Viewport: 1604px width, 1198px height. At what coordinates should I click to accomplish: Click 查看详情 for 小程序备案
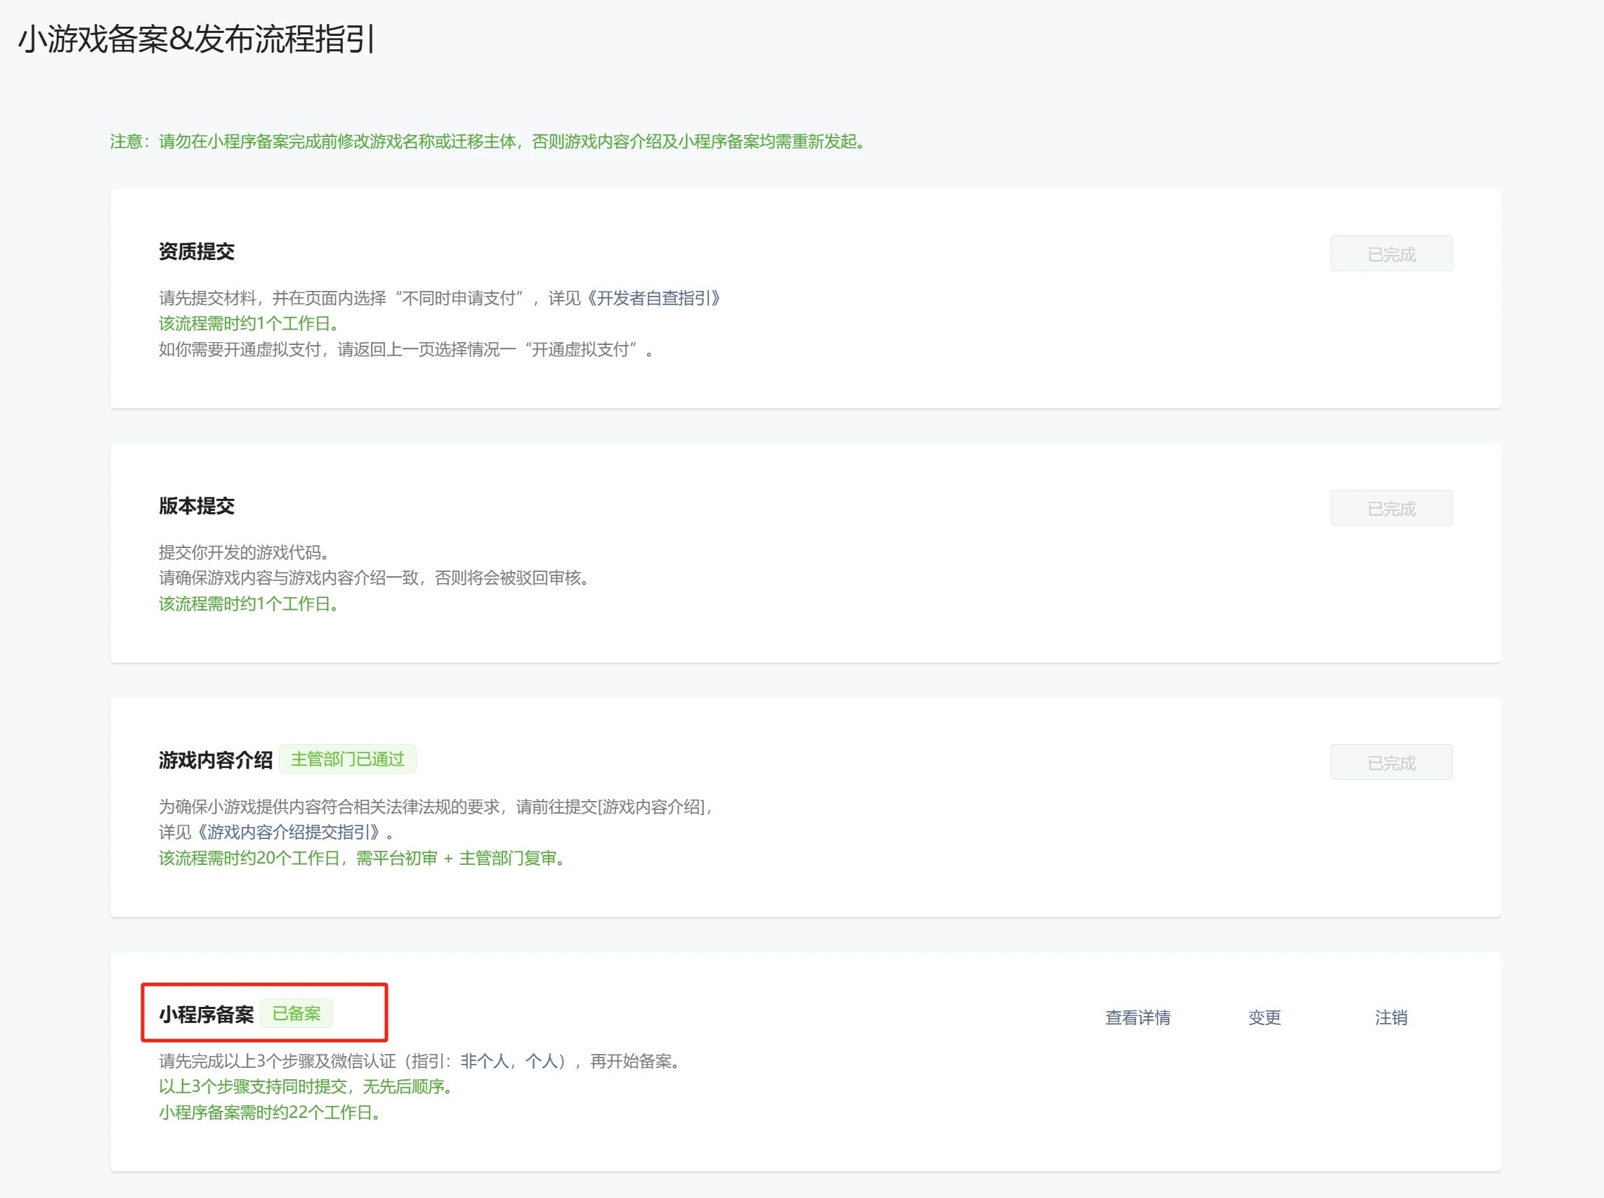coord(1137,1017)
